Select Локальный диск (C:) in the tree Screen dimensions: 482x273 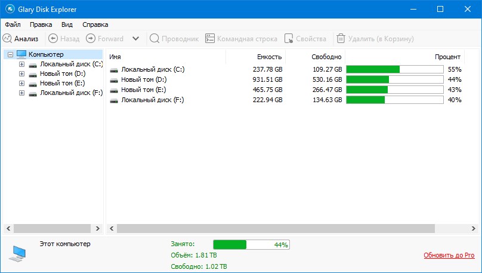[72, 65]
